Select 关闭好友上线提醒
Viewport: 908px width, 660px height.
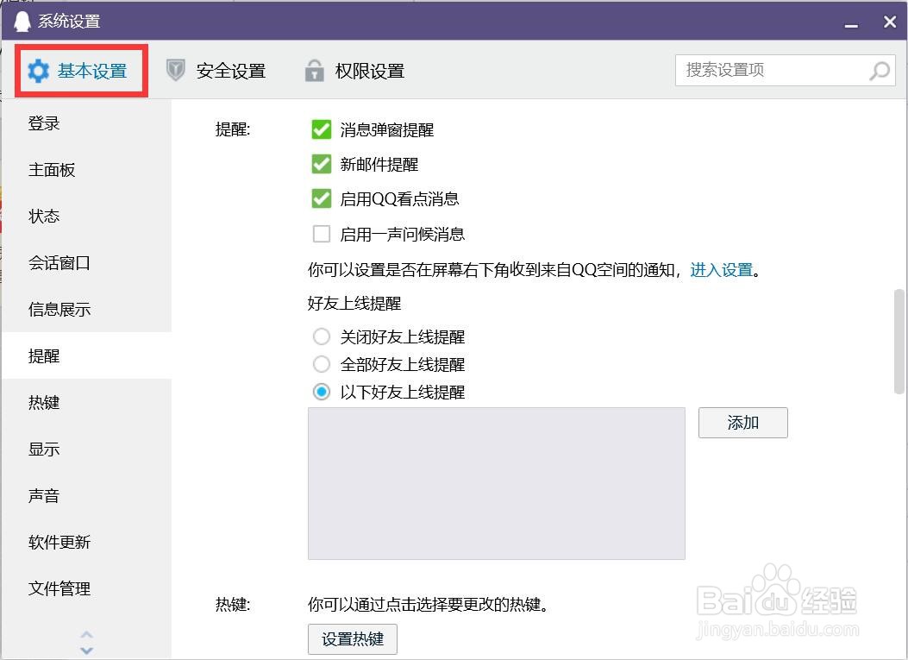(x=321, y=336)
